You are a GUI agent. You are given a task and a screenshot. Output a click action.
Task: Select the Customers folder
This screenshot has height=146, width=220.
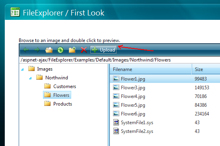pos(64,86)
